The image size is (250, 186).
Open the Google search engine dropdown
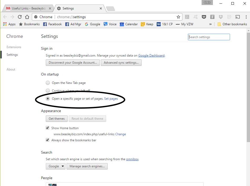(x=56, y=166)
